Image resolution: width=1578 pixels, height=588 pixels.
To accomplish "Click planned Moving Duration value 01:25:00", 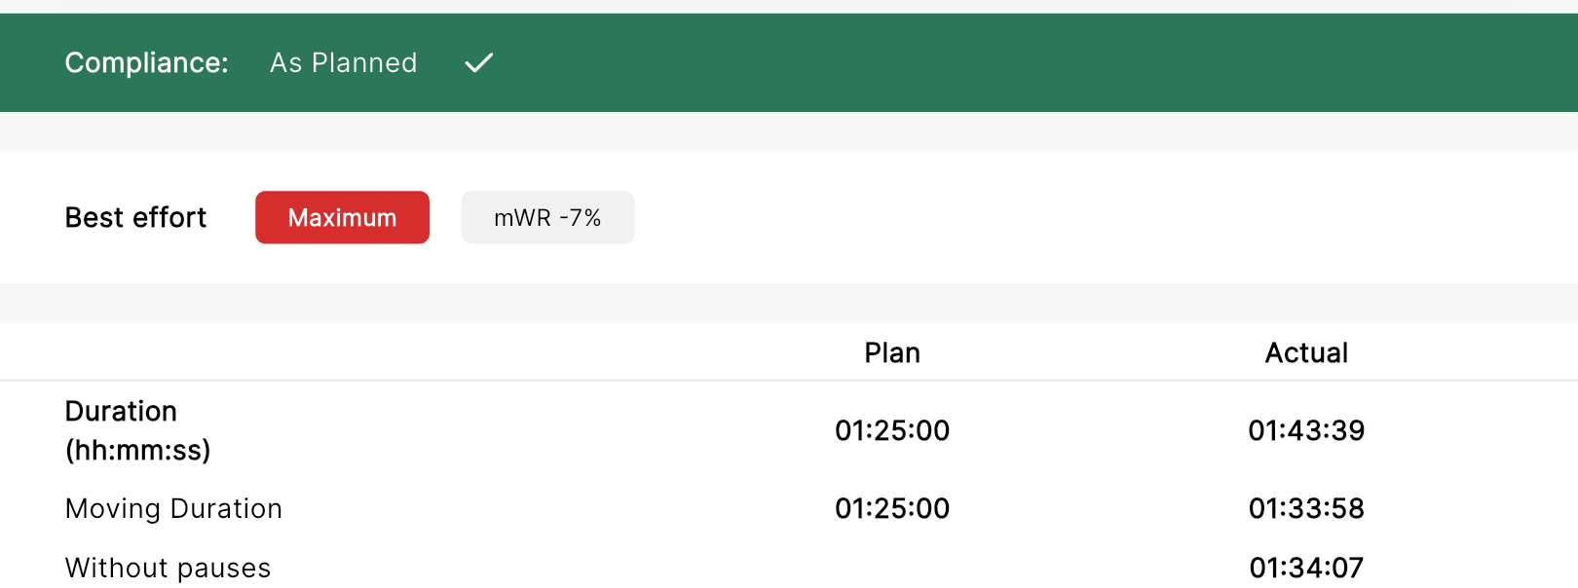I will pos(892,508).
